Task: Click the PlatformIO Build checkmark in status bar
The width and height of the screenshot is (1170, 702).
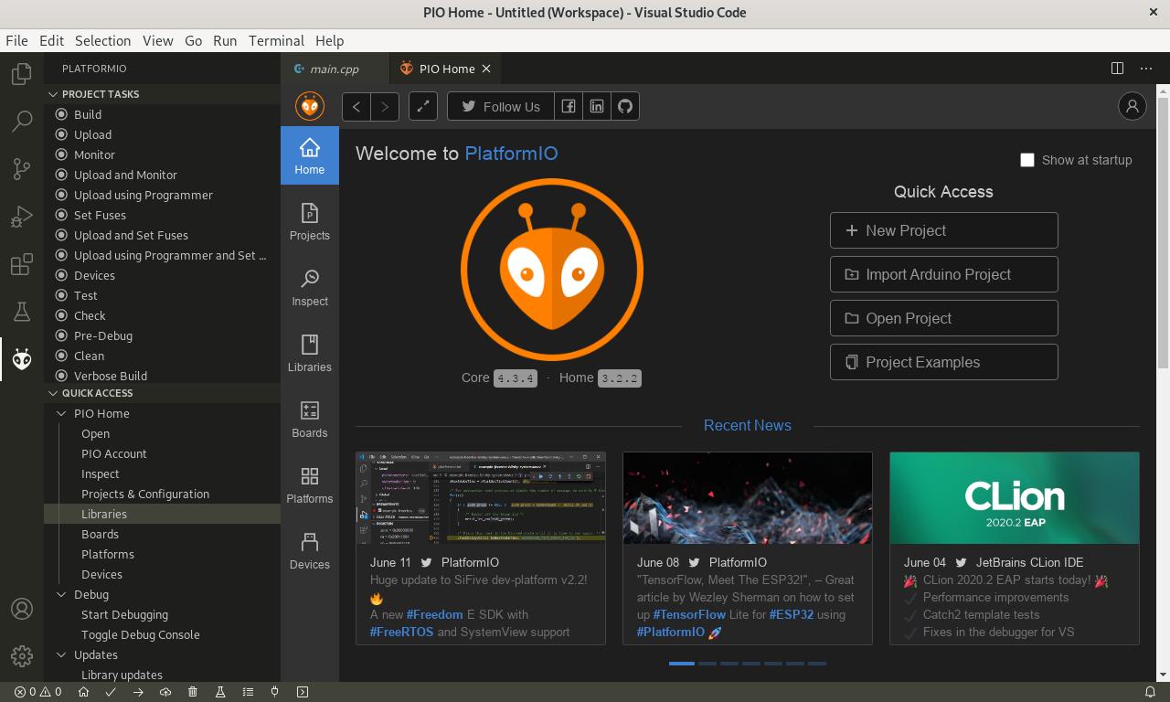Action: click(111, 692)
